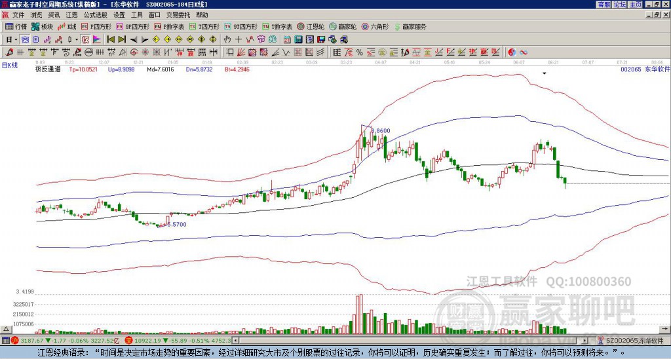Click the Tp=10.0521 value
This screenshot has height=359, width=671.
(x=83, y=69)
